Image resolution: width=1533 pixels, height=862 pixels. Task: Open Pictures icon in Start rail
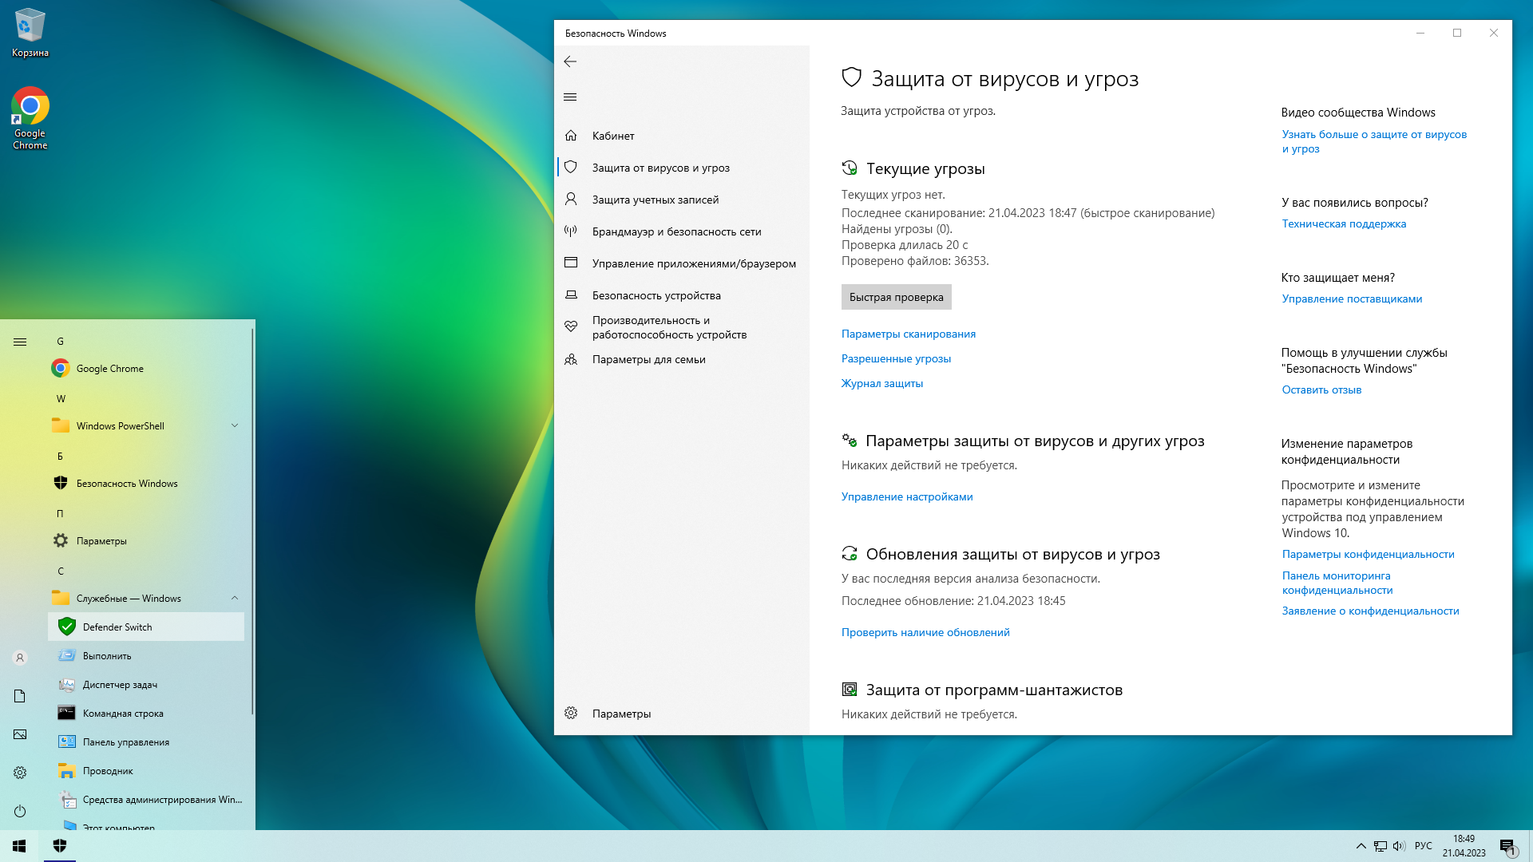[x=20, y=734]
